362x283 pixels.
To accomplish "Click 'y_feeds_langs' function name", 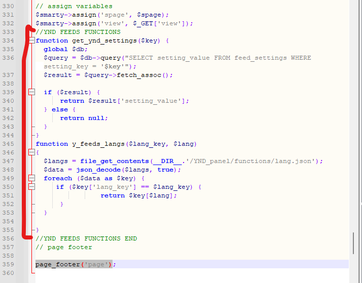I will (x=98, y=144).
